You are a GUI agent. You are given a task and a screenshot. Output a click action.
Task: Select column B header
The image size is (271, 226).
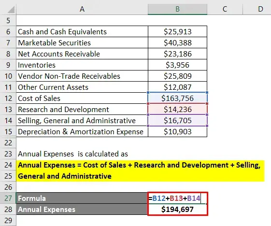[x=177, y=9]
